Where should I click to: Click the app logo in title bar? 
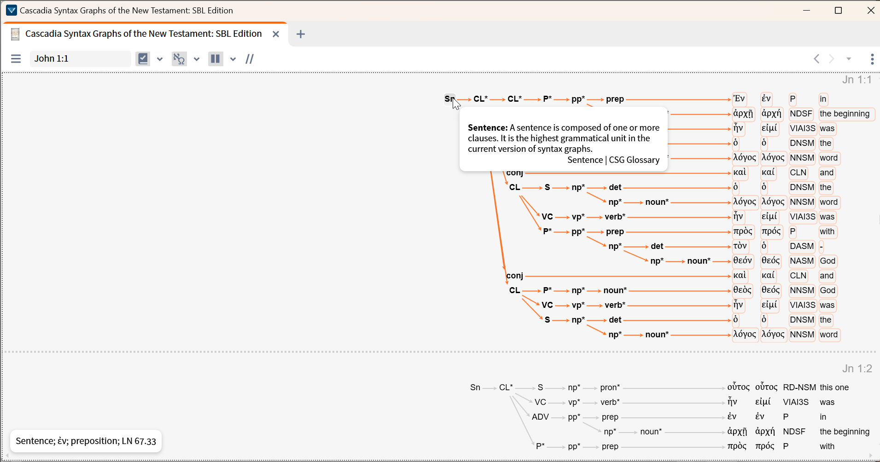(x=12, y=10)
